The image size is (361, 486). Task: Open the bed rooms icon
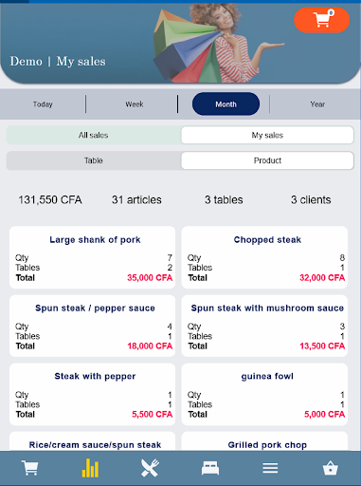(210, 468)
